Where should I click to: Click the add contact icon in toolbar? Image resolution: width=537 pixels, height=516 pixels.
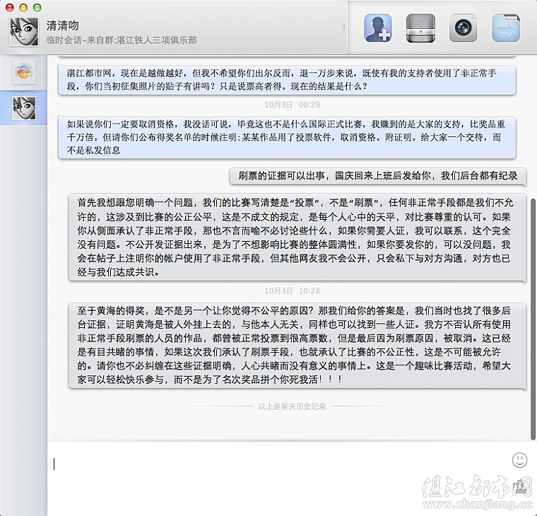click(377, 28)
